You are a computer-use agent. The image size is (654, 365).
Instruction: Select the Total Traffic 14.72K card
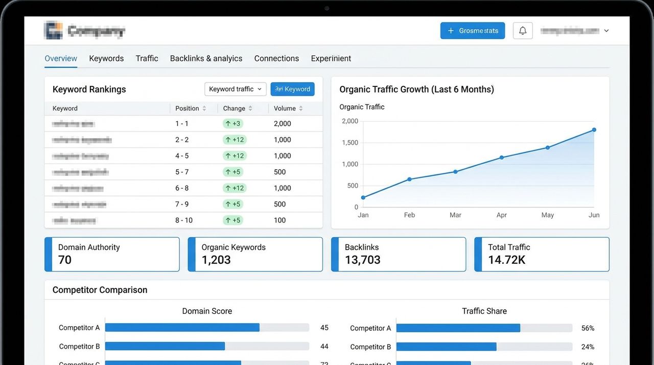coord(542,254)
